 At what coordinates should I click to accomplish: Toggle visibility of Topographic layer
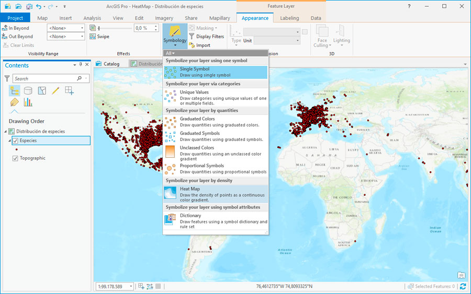click(x=15, y=158)
